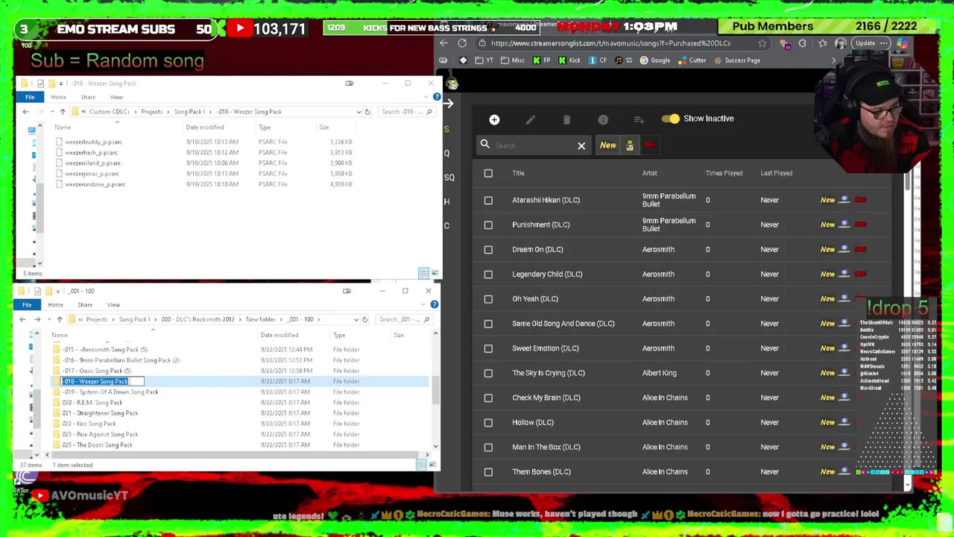Click the delete trash icon in songlist toolbar
Screen dimensions: 954x537
[566, 119]
